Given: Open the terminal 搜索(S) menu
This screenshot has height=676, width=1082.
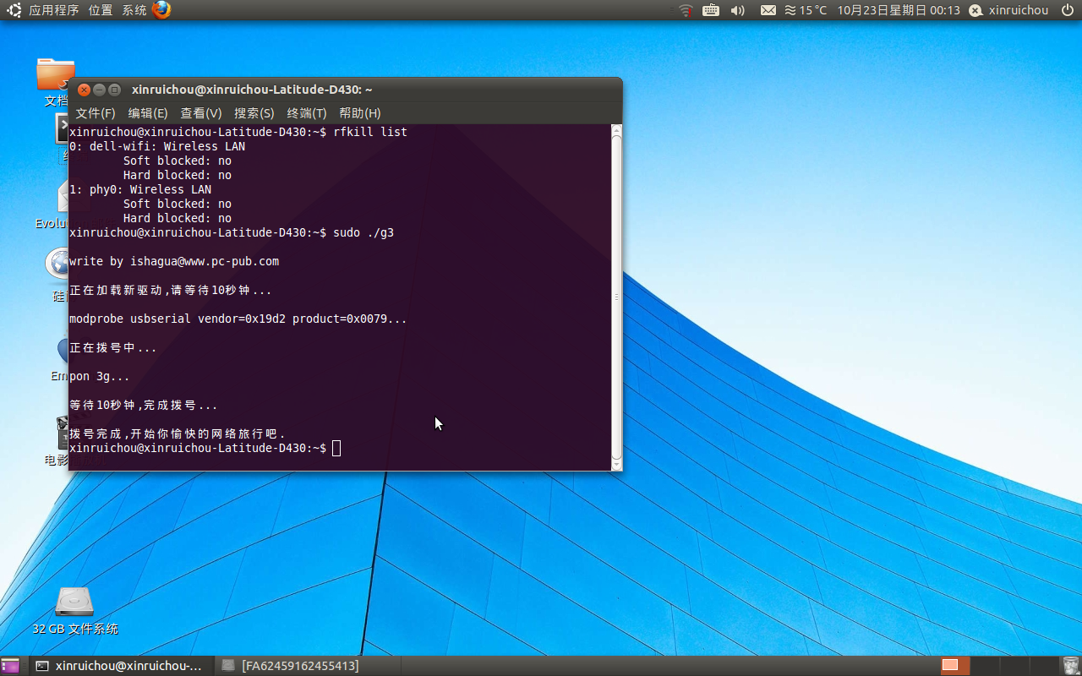Looking at the screenshot, I should 254,113.
